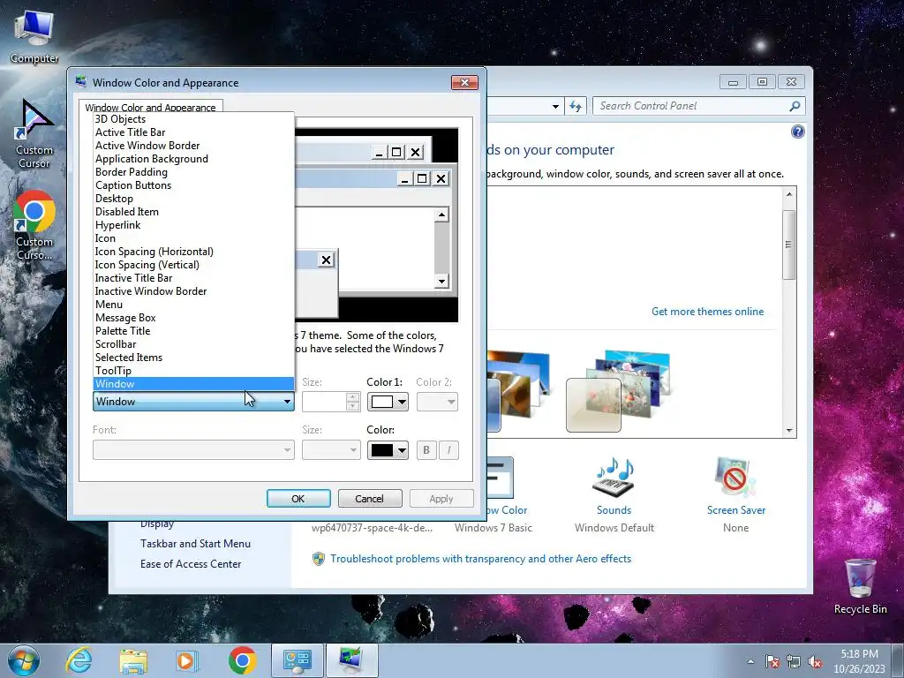
Task: Select 'ToolTip' from the item list
Action: 193,371
